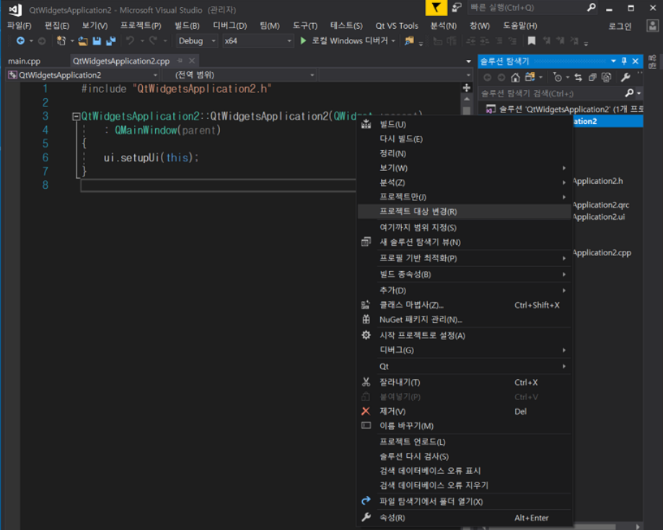Screen dimensions: 663x530
Task: Pin the Solution Explorer panel
Action: pos(624,61)
